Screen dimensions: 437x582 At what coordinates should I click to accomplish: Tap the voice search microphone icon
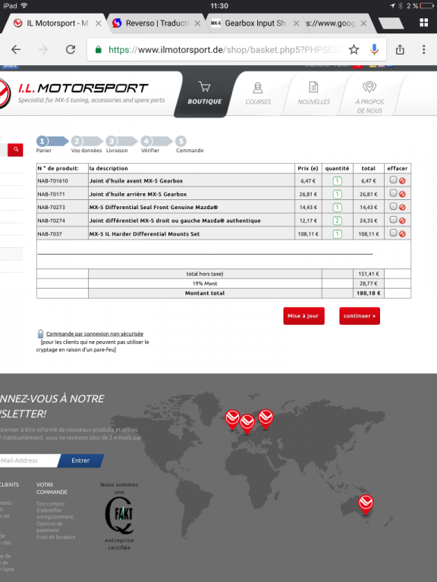[x=374, y=49]
